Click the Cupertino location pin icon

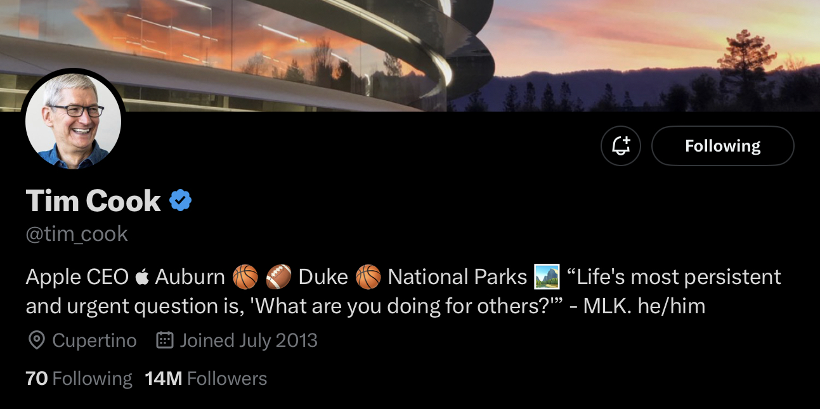[x=37, y=341]
